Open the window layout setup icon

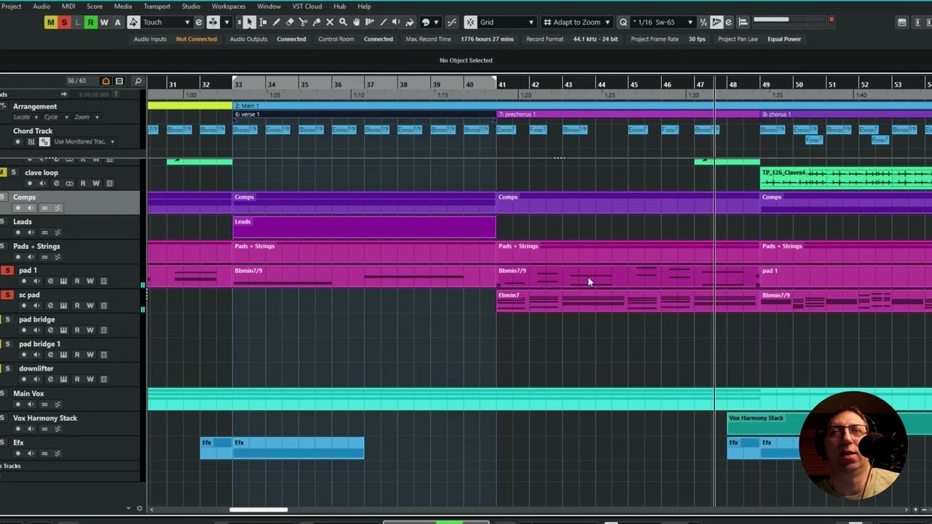tap(902, 22)
